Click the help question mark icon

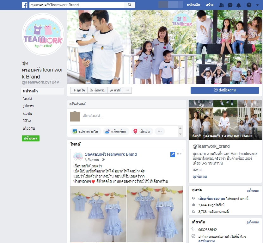249,5
